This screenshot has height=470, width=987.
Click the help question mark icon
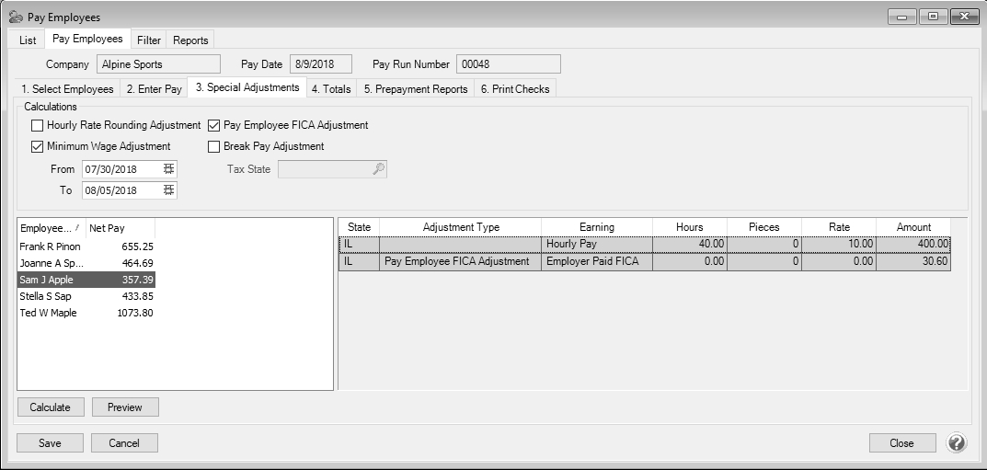coord(957,443)
